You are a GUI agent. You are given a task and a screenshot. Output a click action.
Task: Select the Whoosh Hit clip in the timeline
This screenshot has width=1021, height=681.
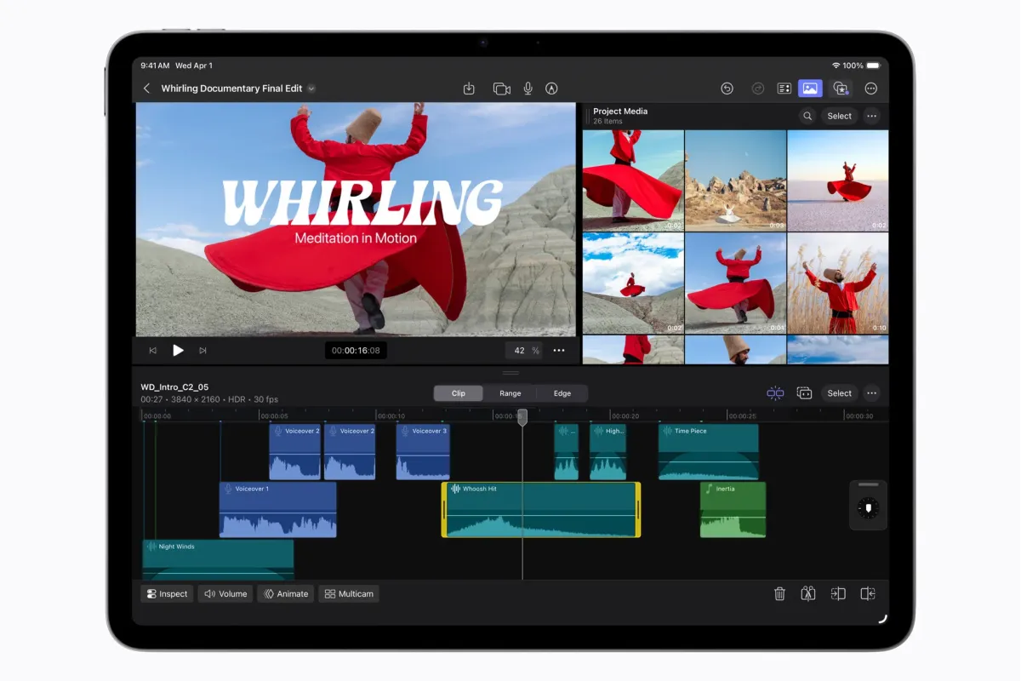539,509
